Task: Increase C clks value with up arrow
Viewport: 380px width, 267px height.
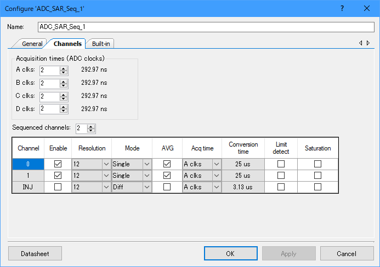Action: click(64, 94)
